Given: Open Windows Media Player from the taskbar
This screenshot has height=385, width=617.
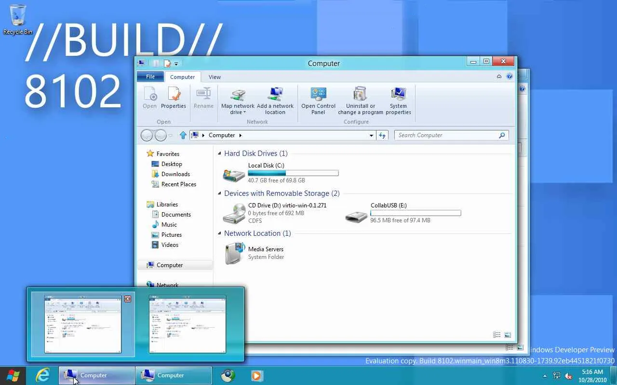Looking at the screenshot, I should [x=257, y=375].
